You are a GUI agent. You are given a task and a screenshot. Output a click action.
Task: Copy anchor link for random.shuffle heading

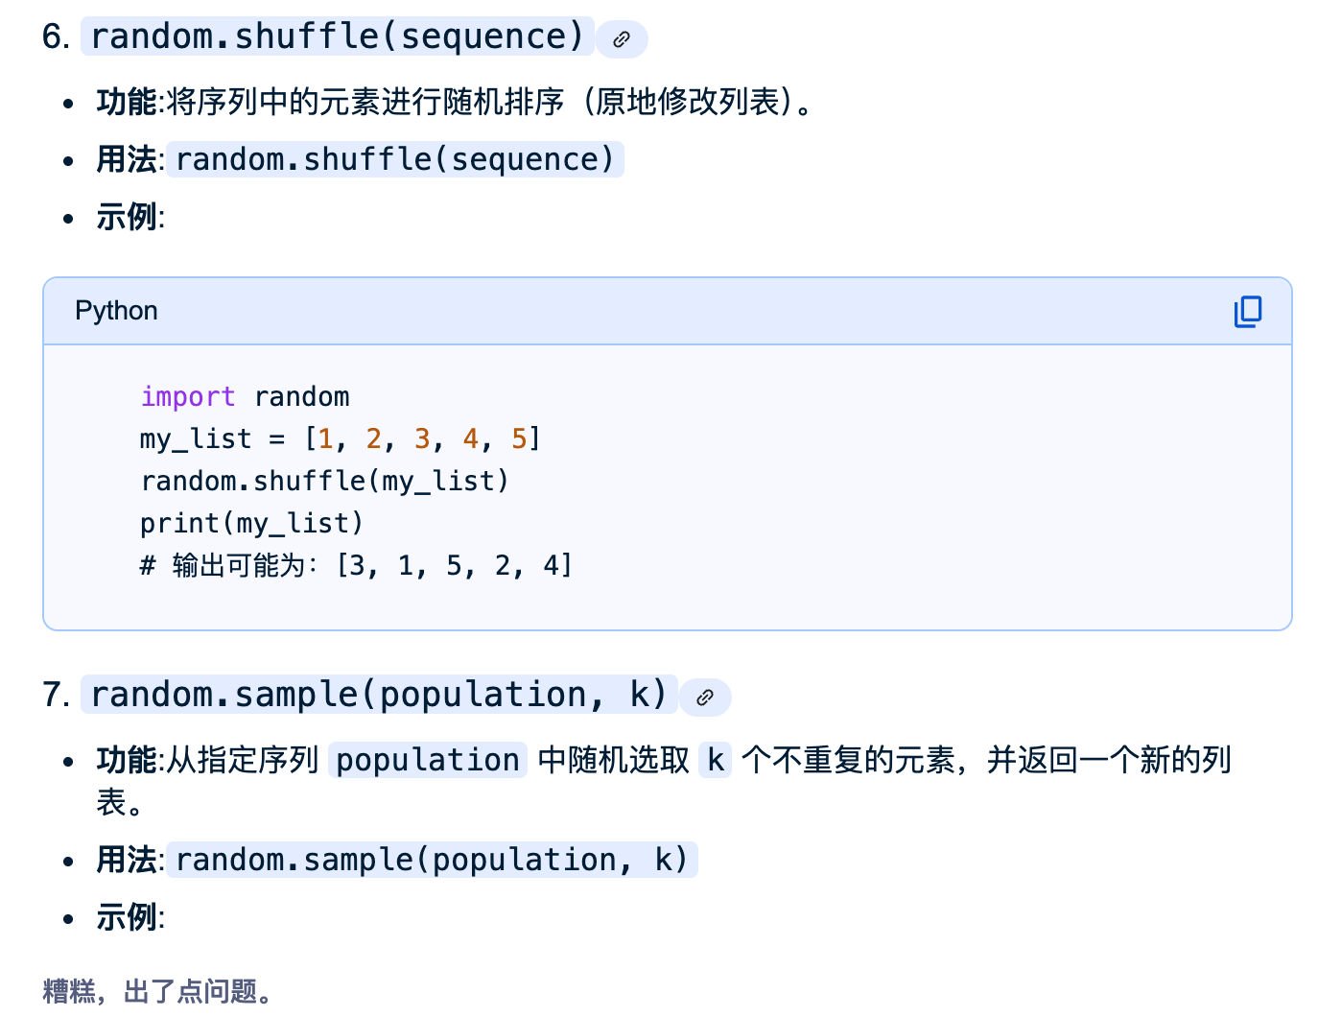pyautogui.click(x=622, y=39)
